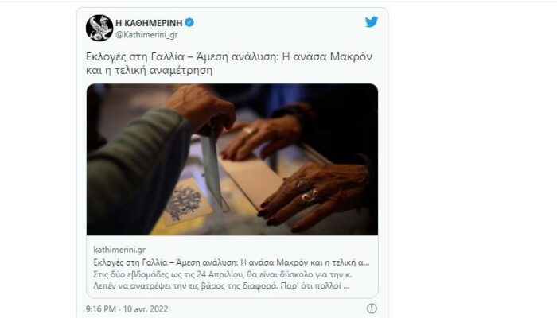Image resolution: width=557 pixels, height=322 pixels.
Task: Click tweet text line 'και η τελική αναμέτρηση'
Action: click(150, 70)
